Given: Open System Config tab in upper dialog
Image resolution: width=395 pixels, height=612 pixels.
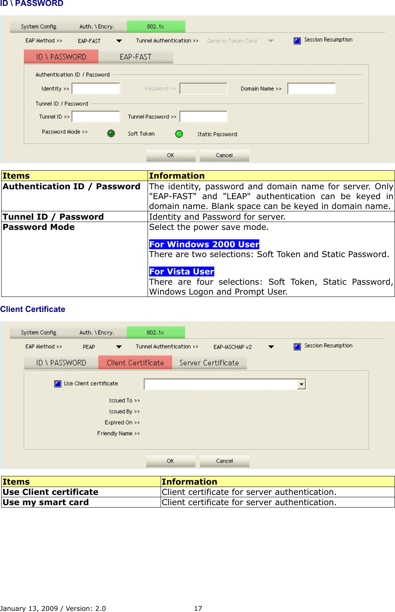Looking at the screenshot, I should pos(39,26).
